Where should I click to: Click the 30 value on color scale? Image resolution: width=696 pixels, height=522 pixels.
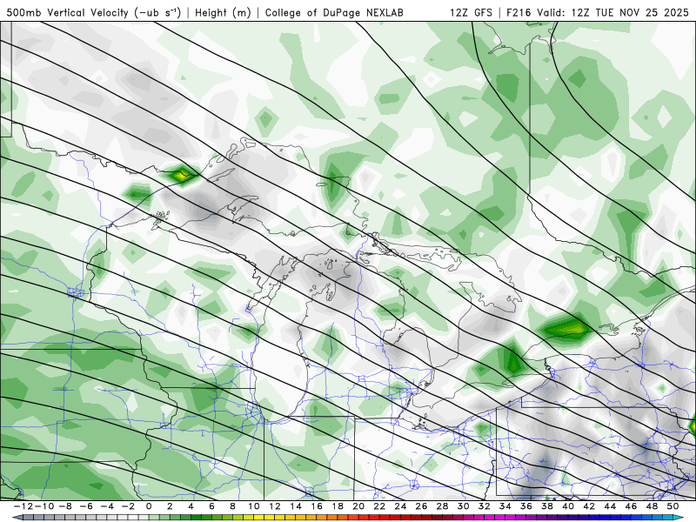click(x=464, y=506)
